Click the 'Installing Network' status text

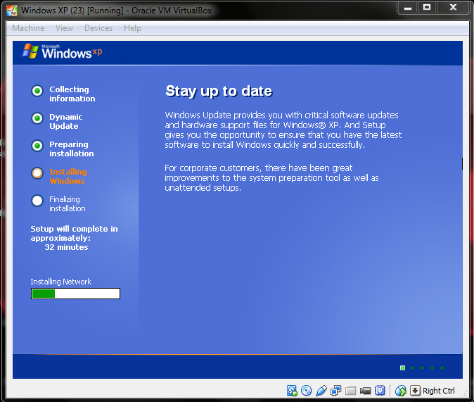pyautogui.click(x=60, y=282)
